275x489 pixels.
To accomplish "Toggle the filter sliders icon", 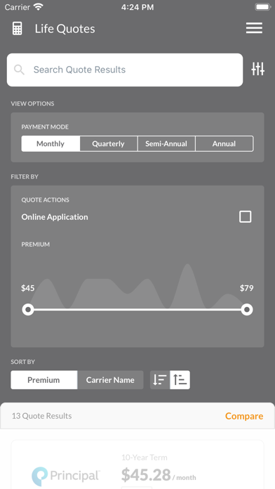I will [258, 69].
